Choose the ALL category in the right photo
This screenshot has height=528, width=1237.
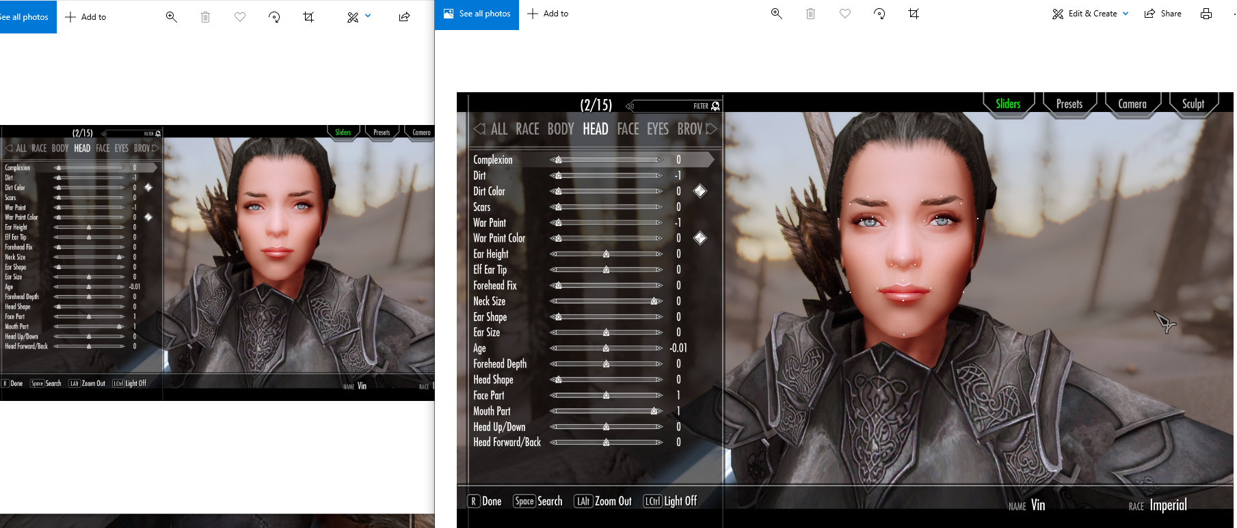pos(499,129)
